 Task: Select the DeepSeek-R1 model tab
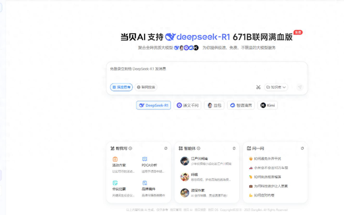pos(154,105)
